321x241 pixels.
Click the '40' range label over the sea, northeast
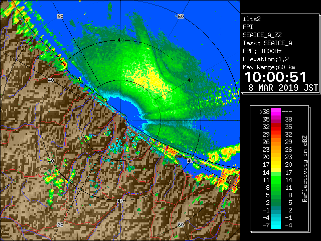point(191,80)
